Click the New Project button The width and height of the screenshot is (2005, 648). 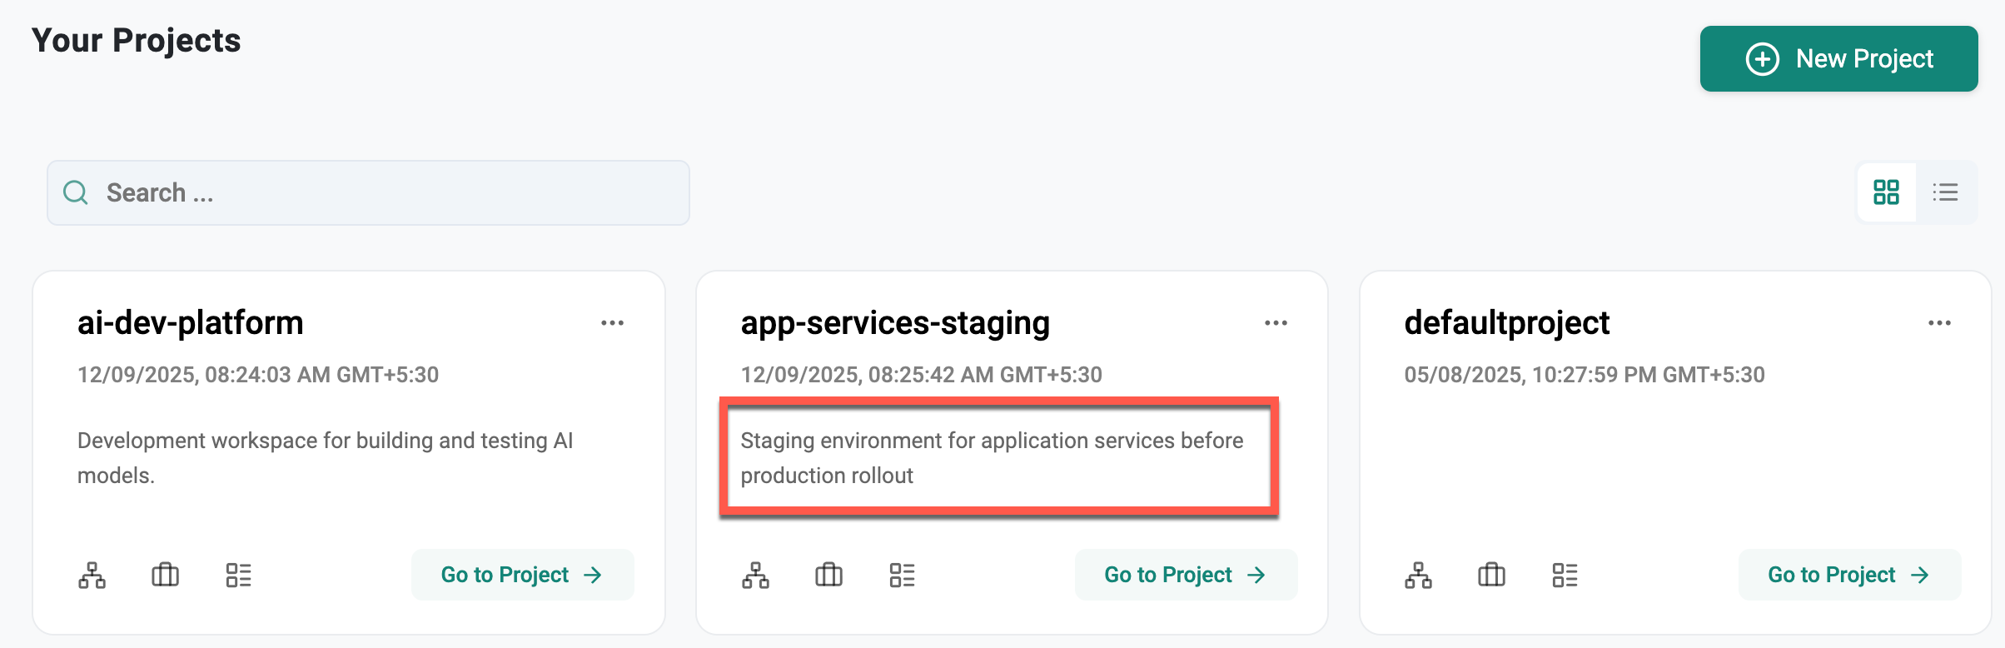tap(1838, 59)
